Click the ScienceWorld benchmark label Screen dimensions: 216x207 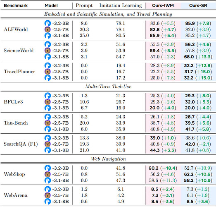(x=19, y=51)
